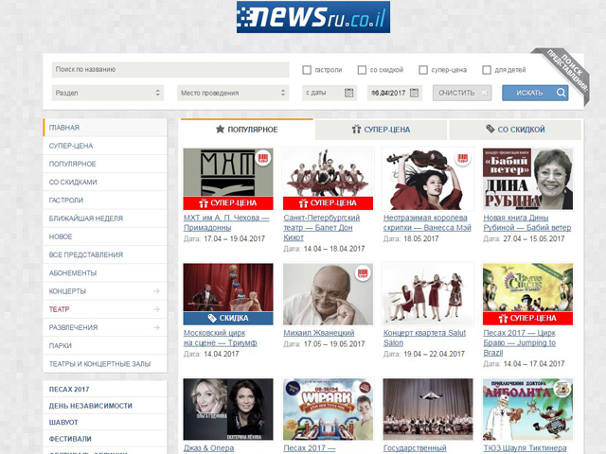Click the magnifier icon on Искать button
The width and height of the screenshot is (606, 454).
561,93
